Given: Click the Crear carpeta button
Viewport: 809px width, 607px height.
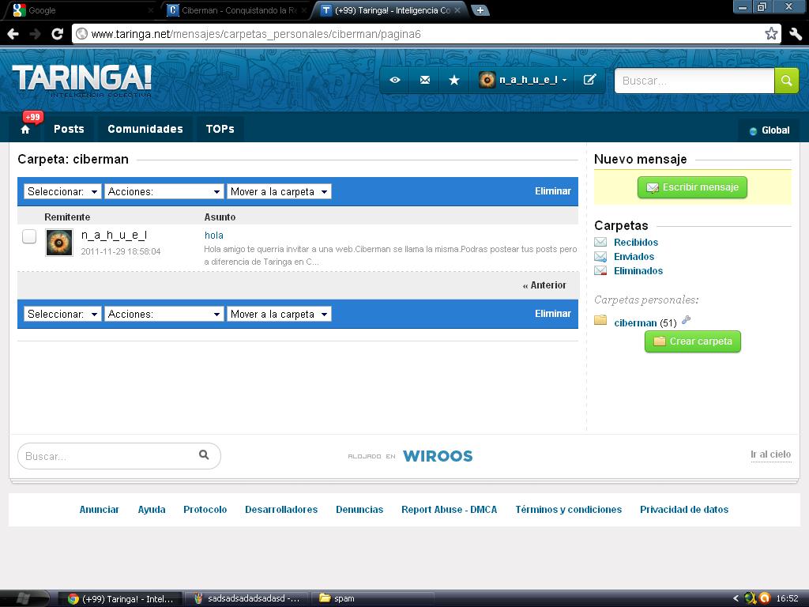Looking at the screenshot, I should tap(693, 341).
